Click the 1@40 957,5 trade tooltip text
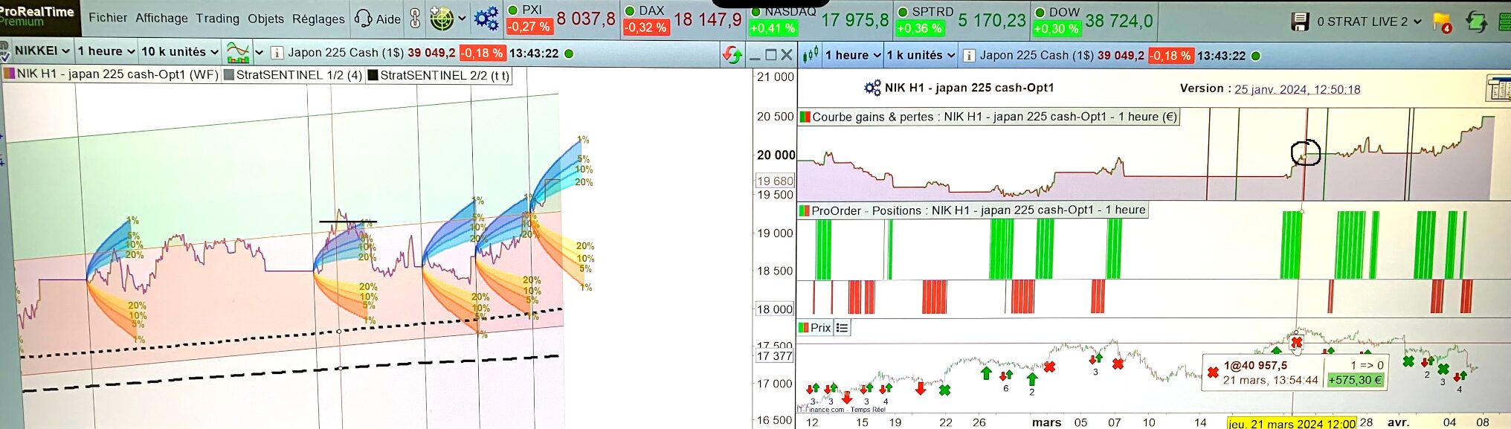Viewport: 1511px width, 429px height. click(x=1255, y=366)
